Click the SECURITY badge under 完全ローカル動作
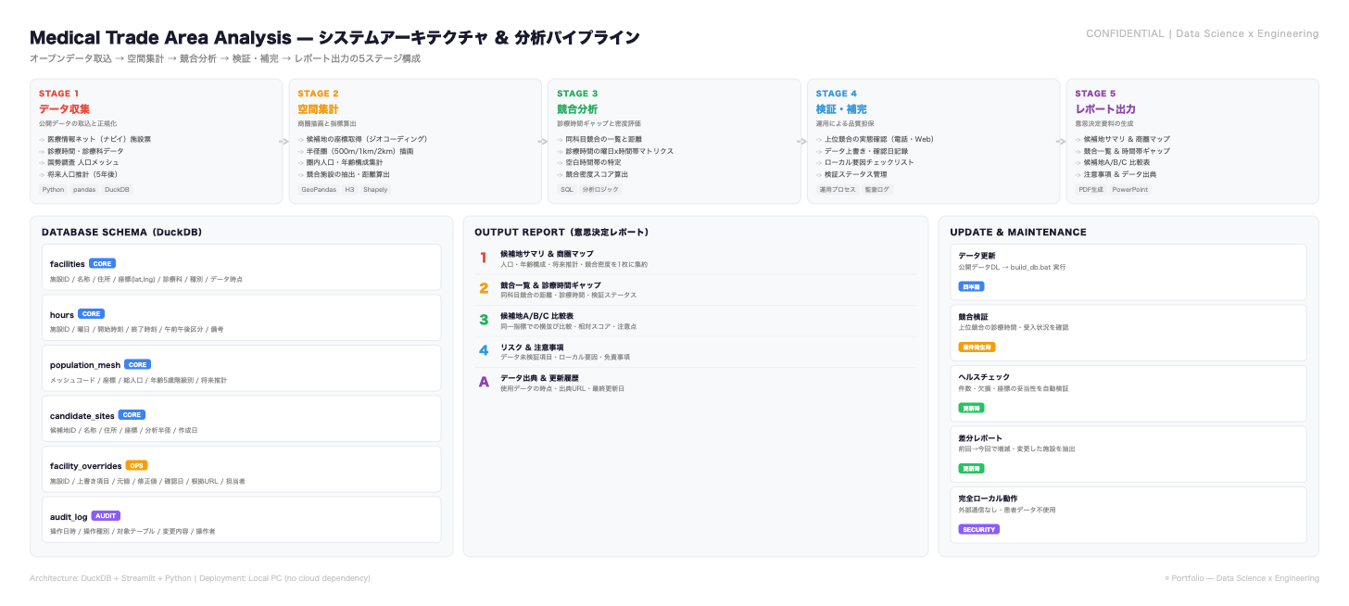The image size is (1349, 606). point(978,530)
